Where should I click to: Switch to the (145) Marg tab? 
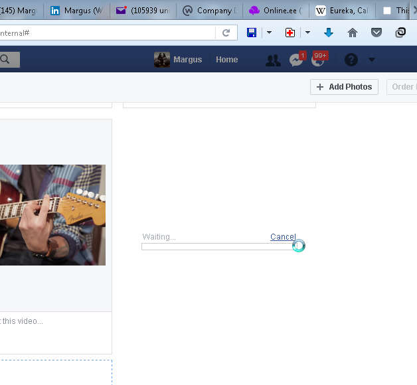(21, 11)
